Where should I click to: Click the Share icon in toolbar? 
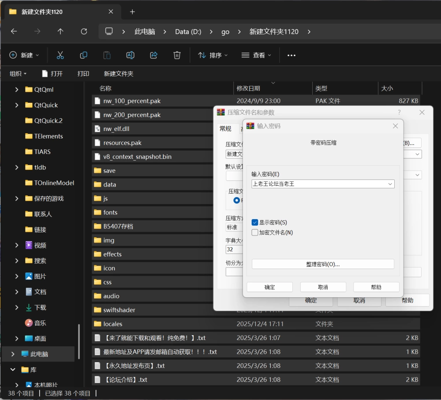[x=153, y=55]
